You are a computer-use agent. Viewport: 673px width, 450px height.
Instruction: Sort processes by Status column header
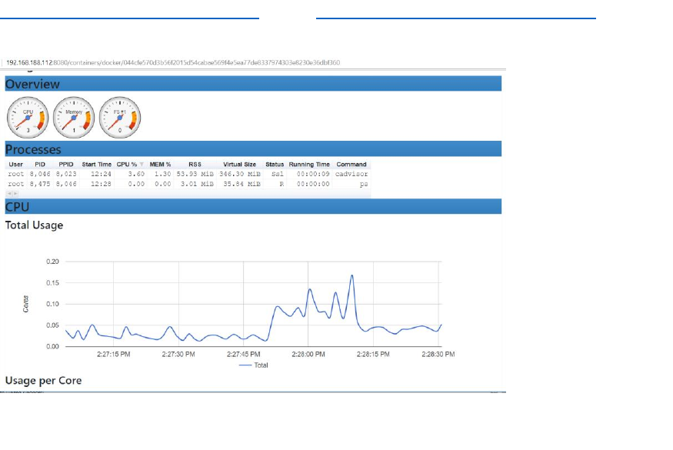275,165
